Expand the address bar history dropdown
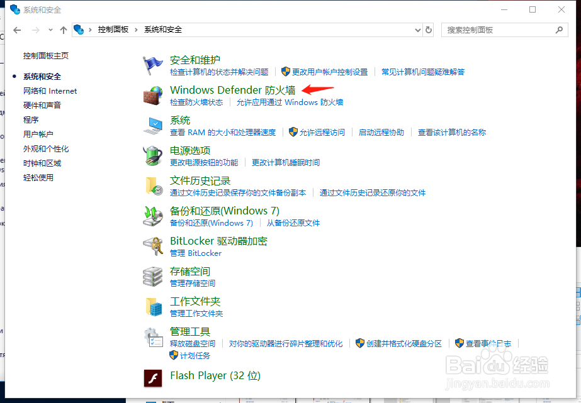This screenshot has height=403, width=581. coord(417,30)
